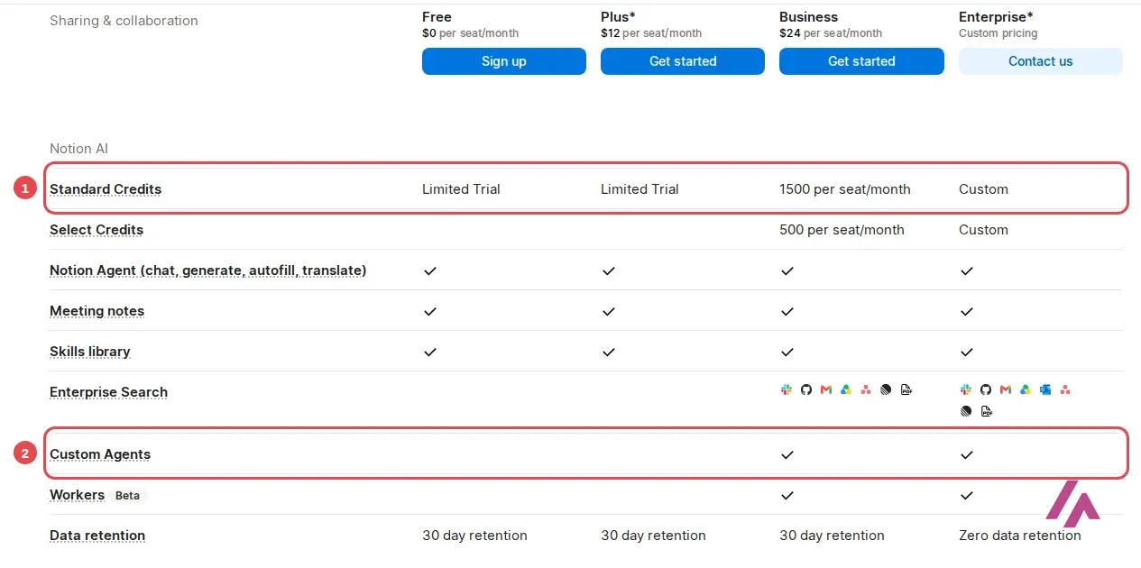Click the Slack icon in Business column
This screenshot has height=568, width=1141.
pyautogui.click(x=786, y=389)
